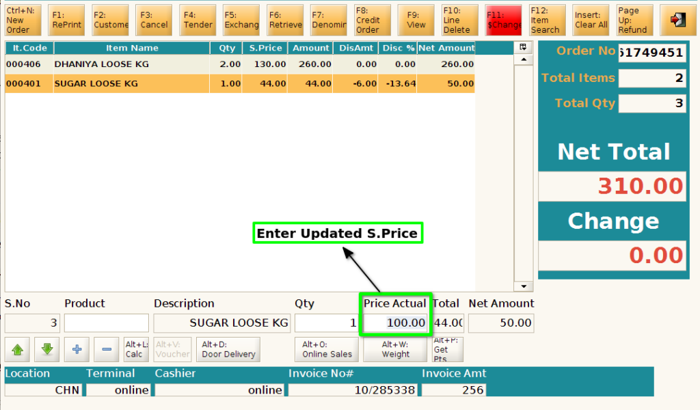Click the Total Items value 2
The height and width of the screenshot is (410, 700).
tap(651, 78)
